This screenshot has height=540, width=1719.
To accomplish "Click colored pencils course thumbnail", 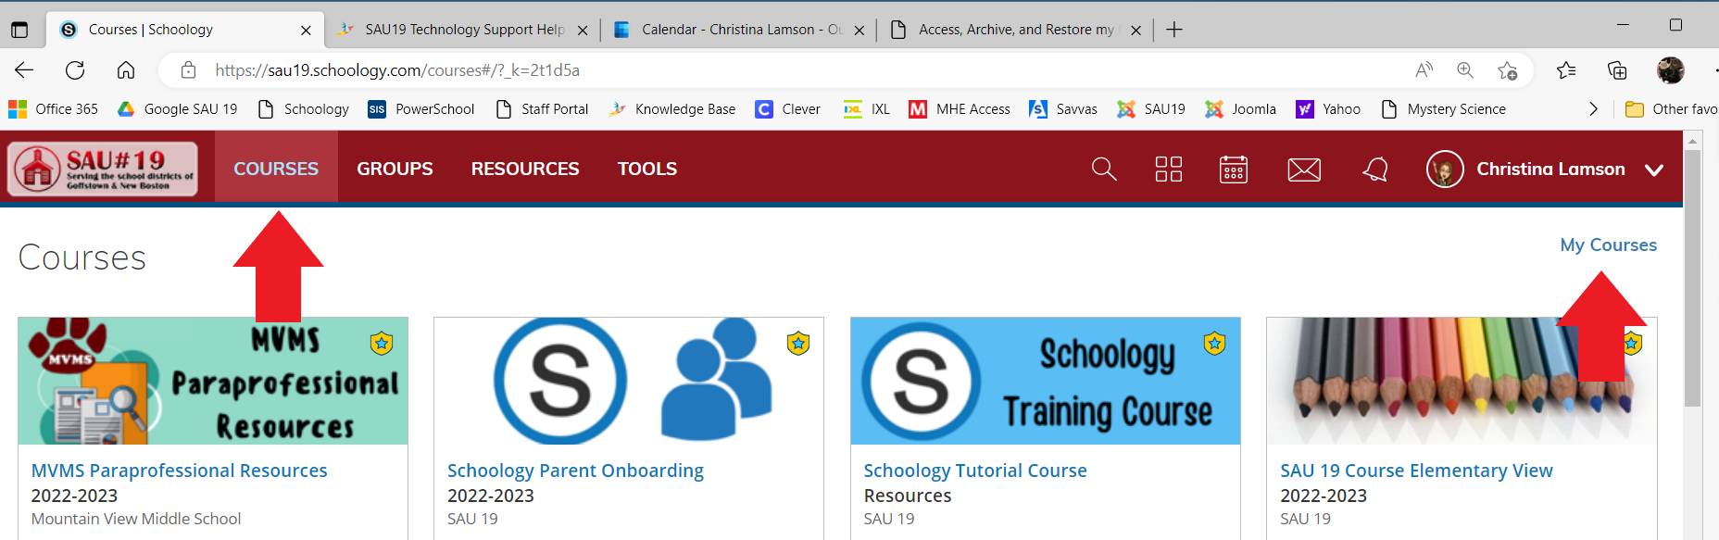I will tap(1462, 381).
